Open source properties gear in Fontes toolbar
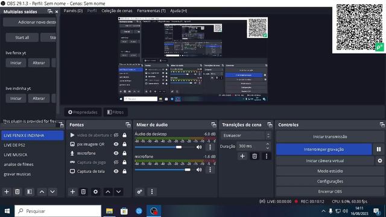386x217 pixels. [95, 192]
